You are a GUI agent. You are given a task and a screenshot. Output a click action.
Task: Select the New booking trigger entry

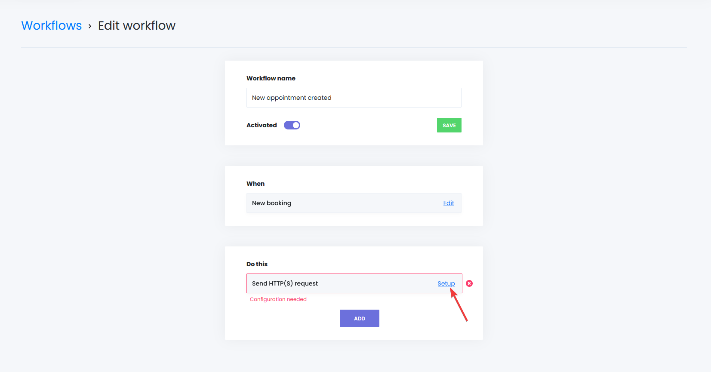[301, 203]
